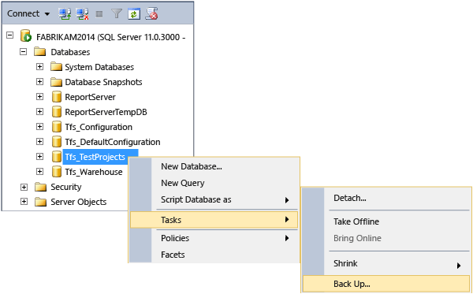Select Tfs_Warehouse label
This screenshot has width=473, height=294.
pos(94,172)
